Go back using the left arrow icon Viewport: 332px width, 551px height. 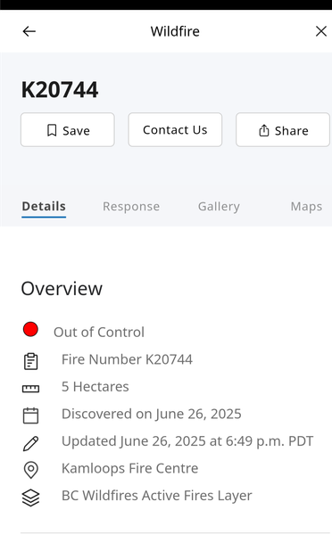[x=29, y=31]
